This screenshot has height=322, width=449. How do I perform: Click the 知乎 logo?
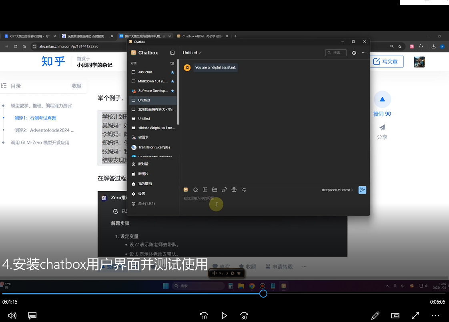[53, 61]
